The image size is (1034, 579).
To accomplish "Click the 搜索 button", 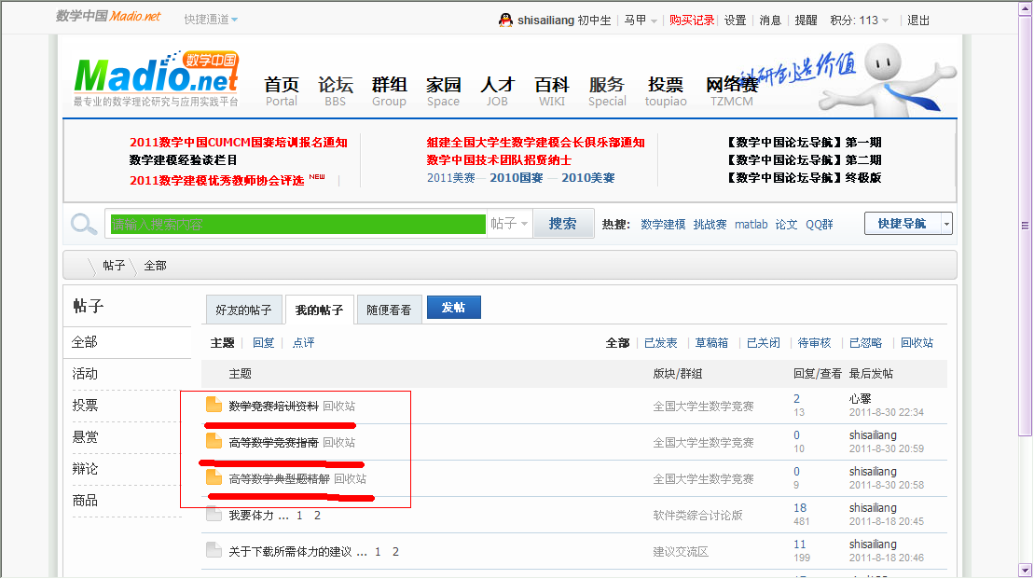I will tap(562, 224).
